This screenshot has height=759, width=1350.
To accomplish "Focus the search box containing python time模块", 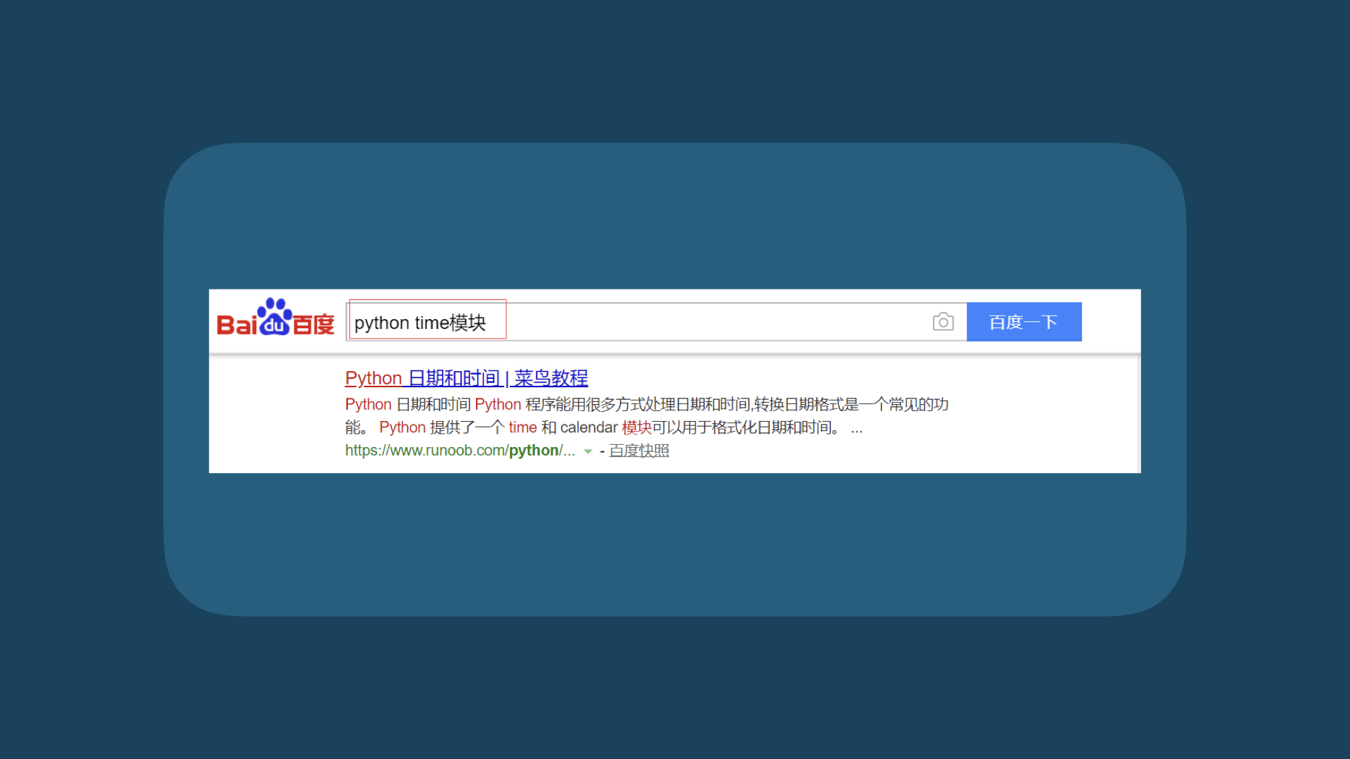I will (x=656, y=322).
